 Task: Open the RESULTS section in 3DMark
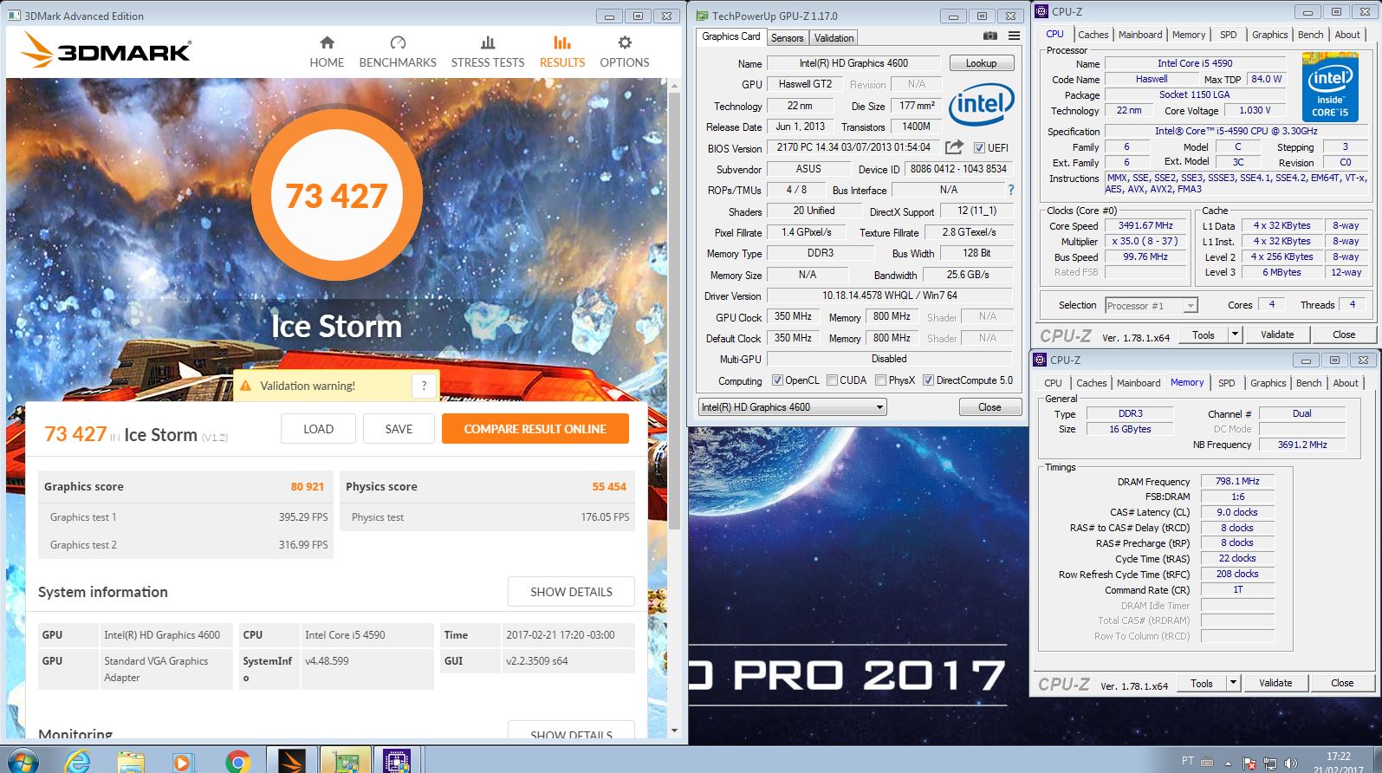562,52
